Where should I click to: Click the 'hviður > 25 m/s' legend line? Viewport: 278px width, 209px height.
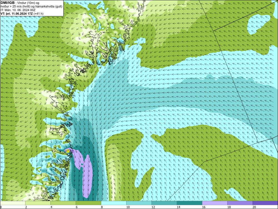(32, 7)
